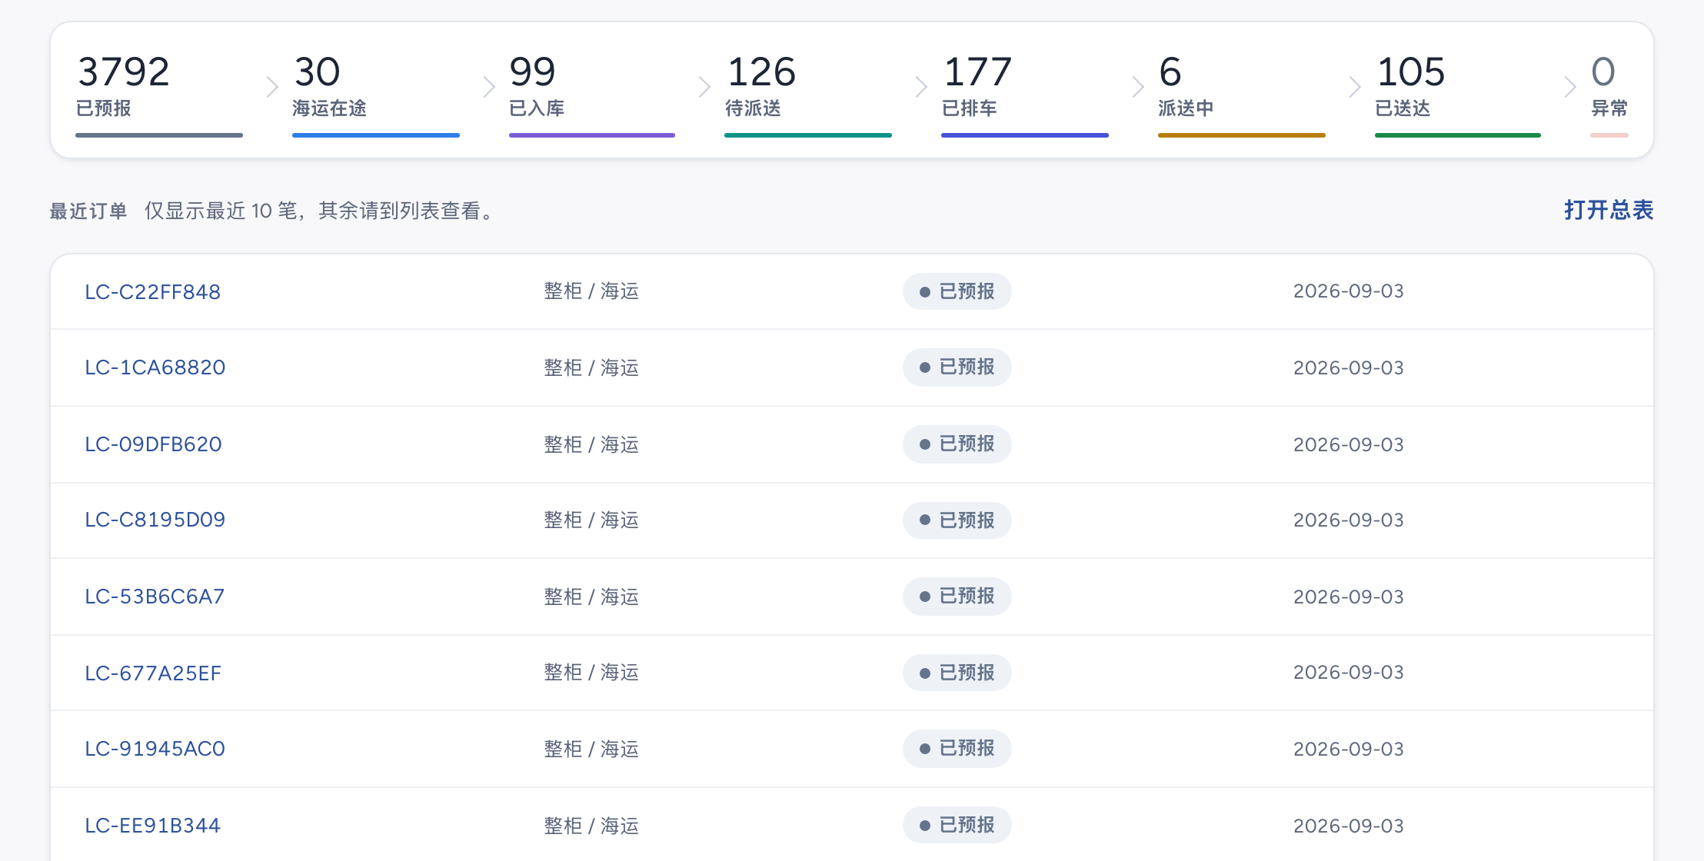Click date 2026-09-03 in LC-C8195D09 row
This screenshot has height=861, width=1704.
click(1349, 520)
